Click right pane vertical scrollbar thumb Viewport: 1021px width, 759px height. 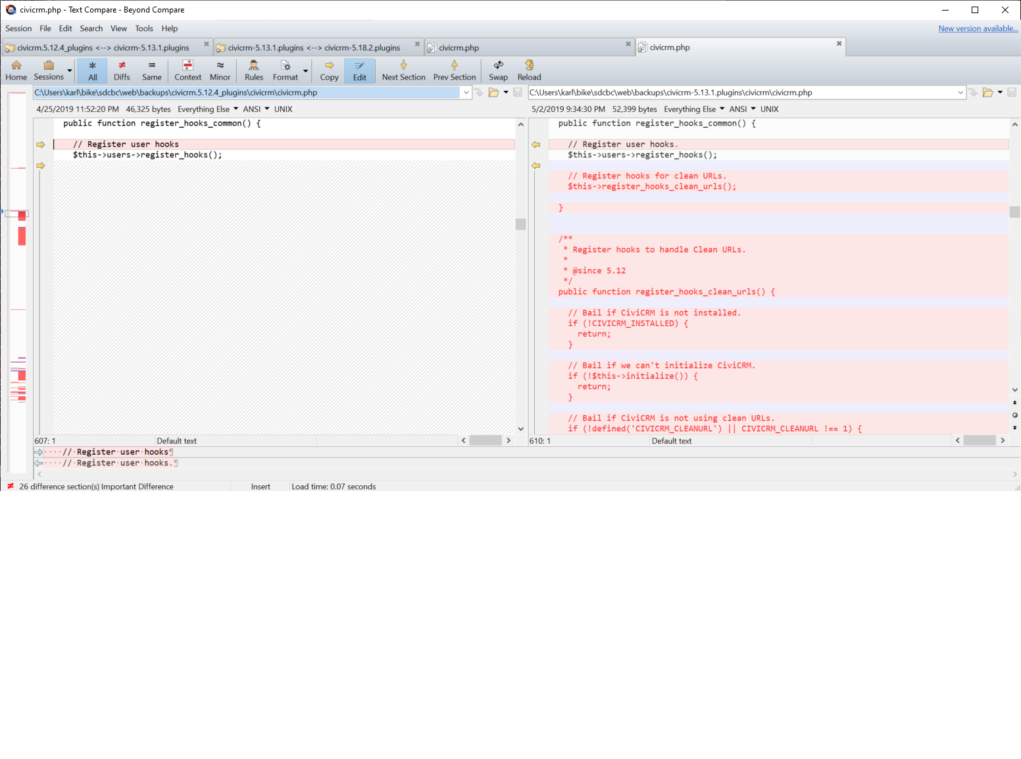point(1015,211)
